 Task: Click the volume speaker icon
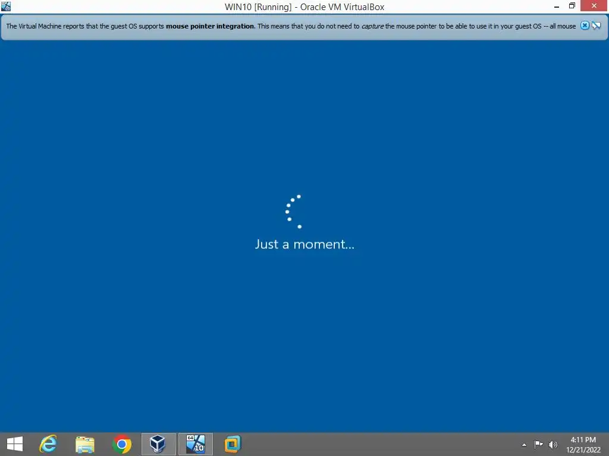click(x=553, y=445)
